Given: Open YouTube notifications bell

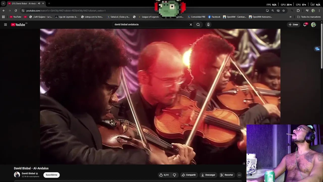Looking at the screenshot, I should tap(305, 25).
